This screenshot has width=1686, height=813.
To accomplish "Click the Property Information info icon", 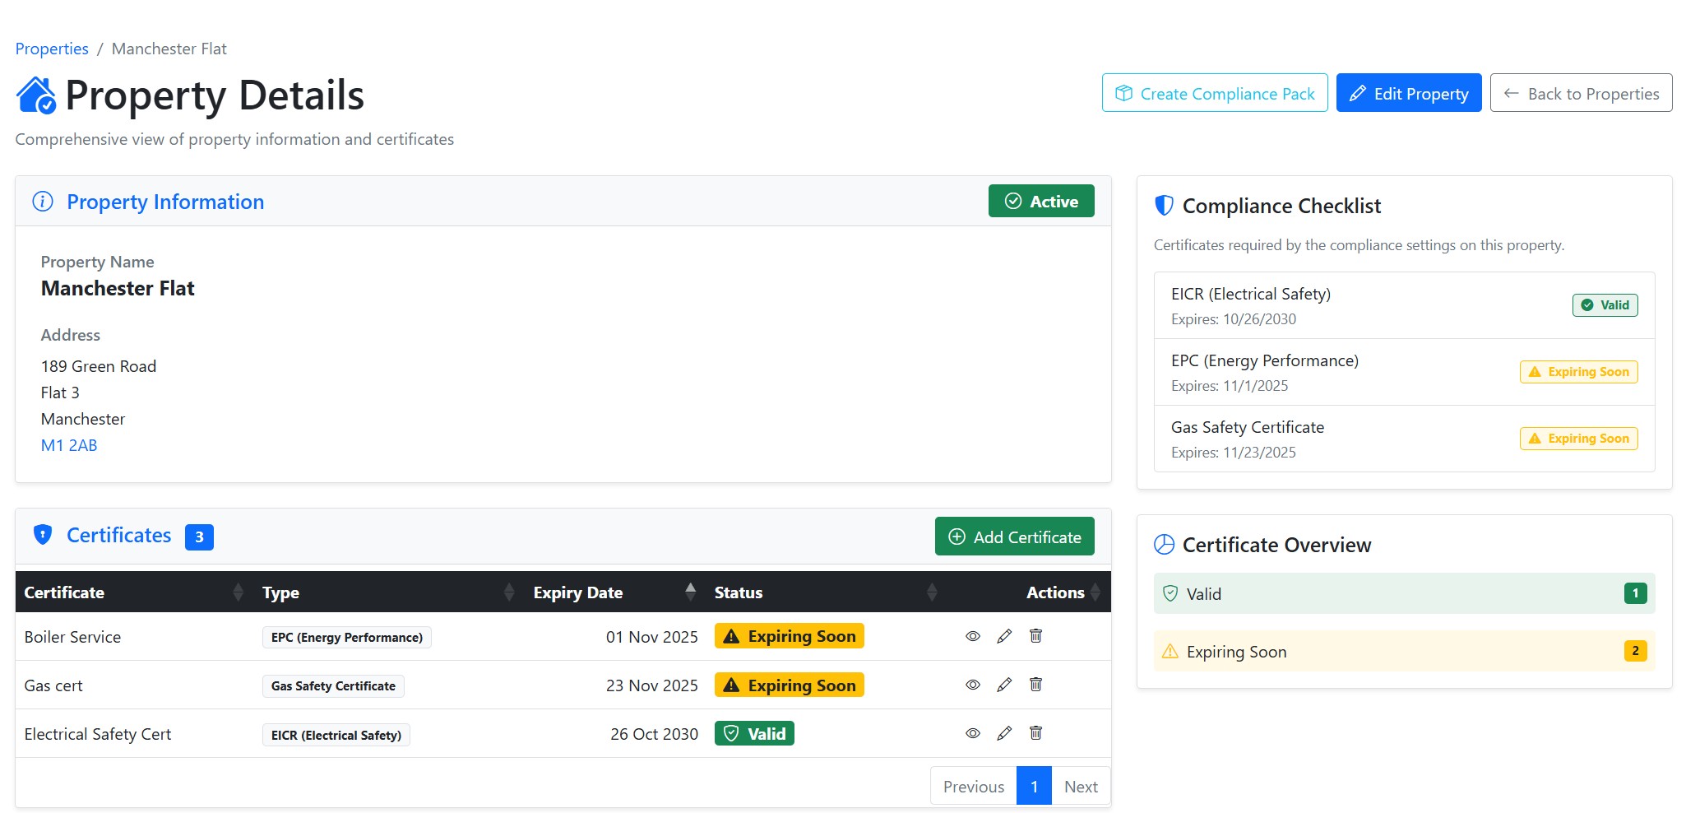I will coord(42,201).
